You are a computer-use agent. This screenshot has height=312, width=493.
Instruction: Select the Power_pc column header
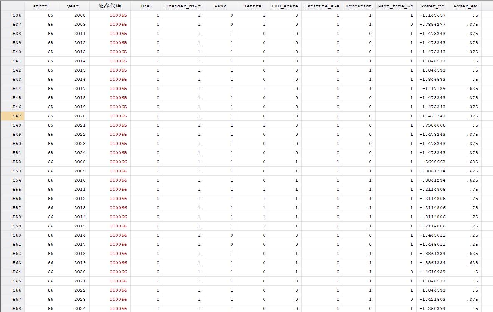pos(433,6)
